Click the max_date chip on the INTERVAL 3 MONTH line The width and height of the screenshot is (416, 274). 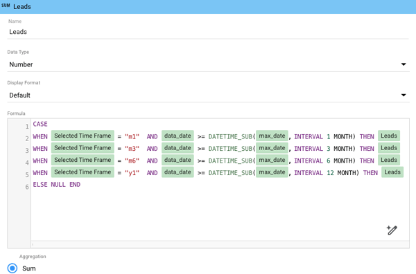(272, 148)
